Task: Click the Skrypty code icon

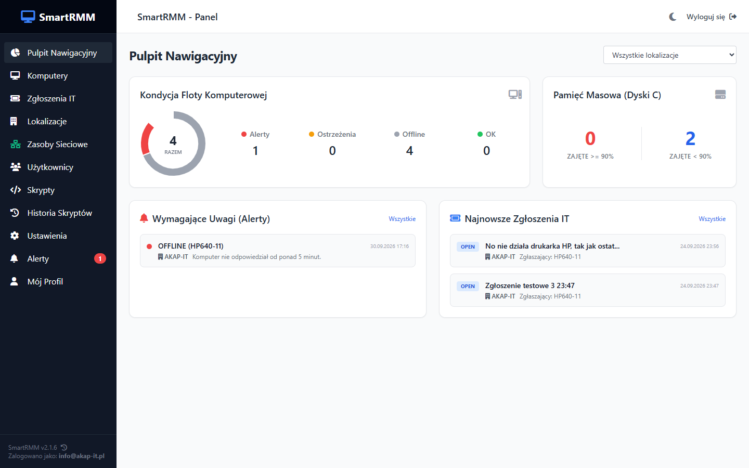Action: click(x=16, y=190)
